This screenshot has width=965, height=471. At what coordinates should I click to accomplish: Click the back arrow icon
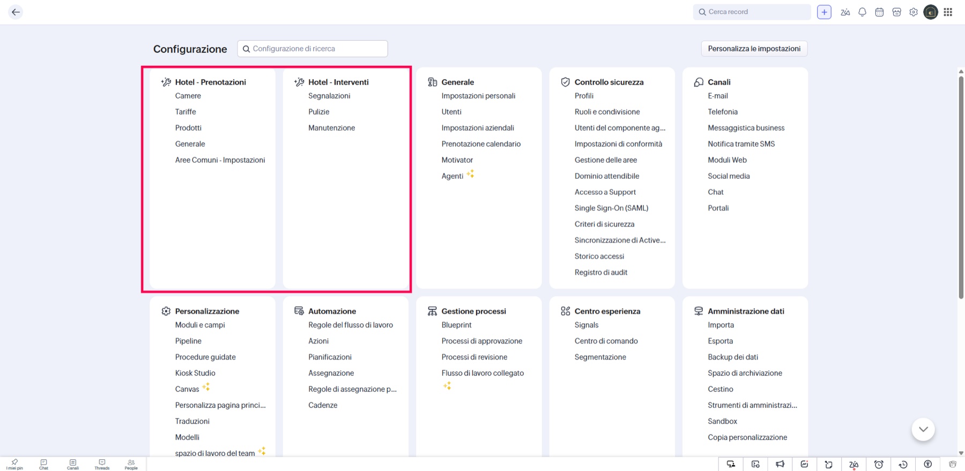(16, 12)
